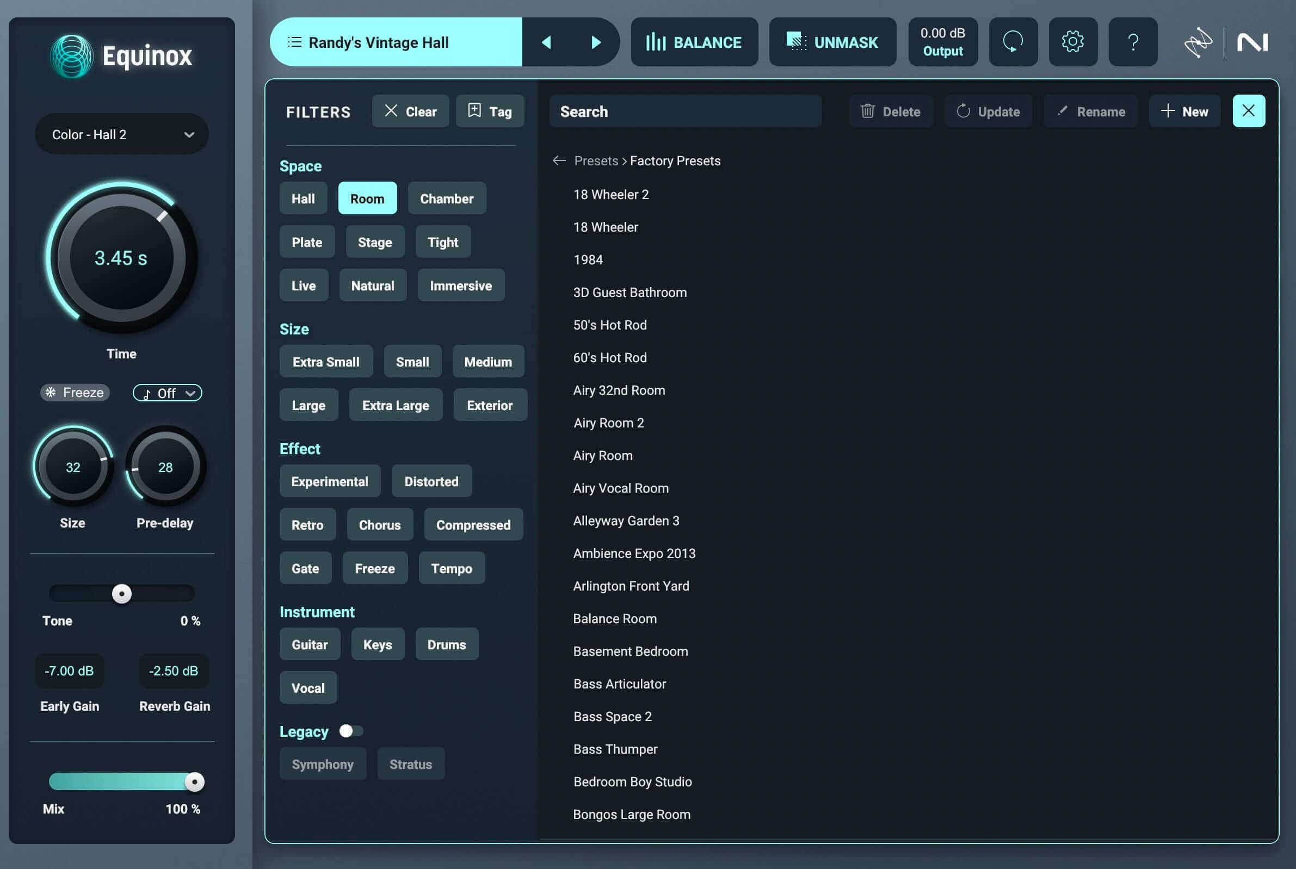Open the preset list hamburger icon
The image size is (1296, 869).
point(295,42)
